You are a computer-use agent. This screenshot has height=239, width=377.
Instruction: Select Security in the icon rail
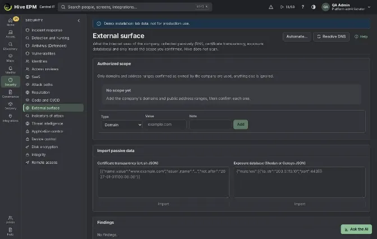[x=10, y=82]
